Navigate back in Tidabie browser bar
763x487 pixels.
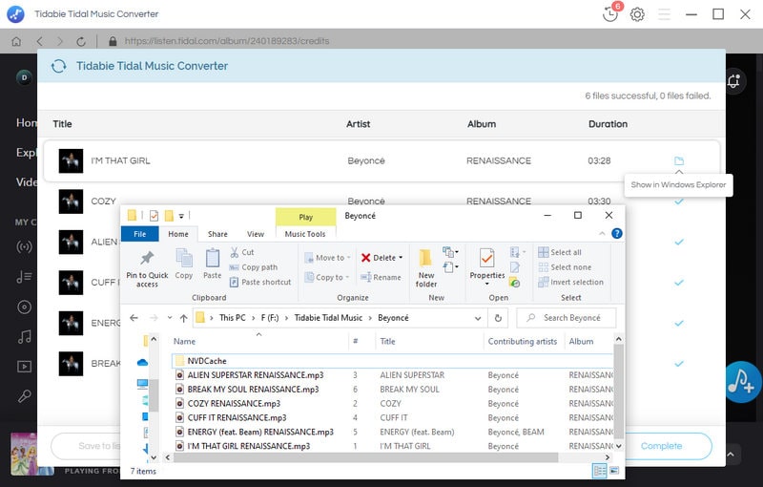pos(39,41)
